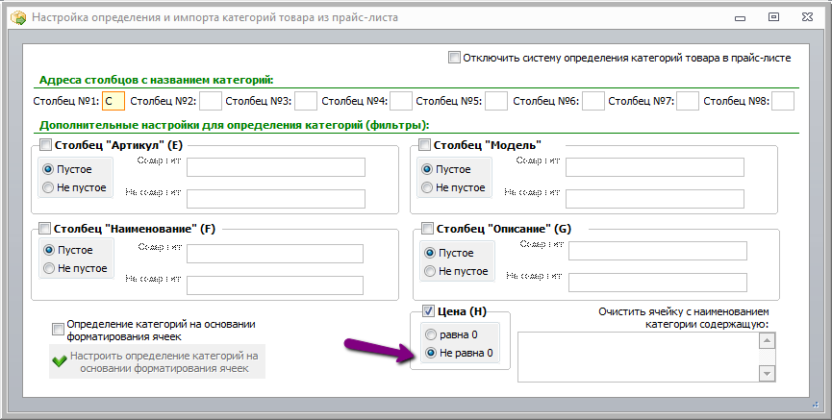Enable category detection by cell formatting checkbox
Viewport: 832px width, 420px height.
(x=58, y=330)
